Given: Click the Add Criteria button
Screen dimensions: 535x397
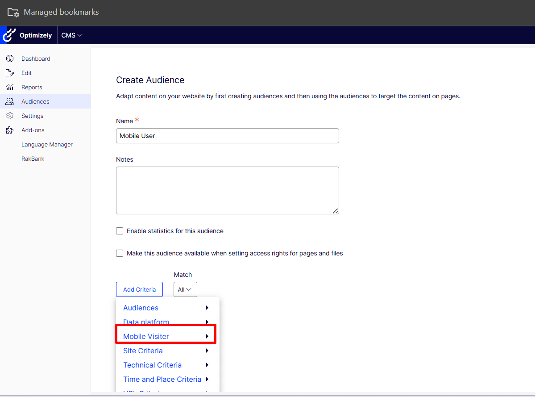Looking at the screenshot, I should [139, 289].
